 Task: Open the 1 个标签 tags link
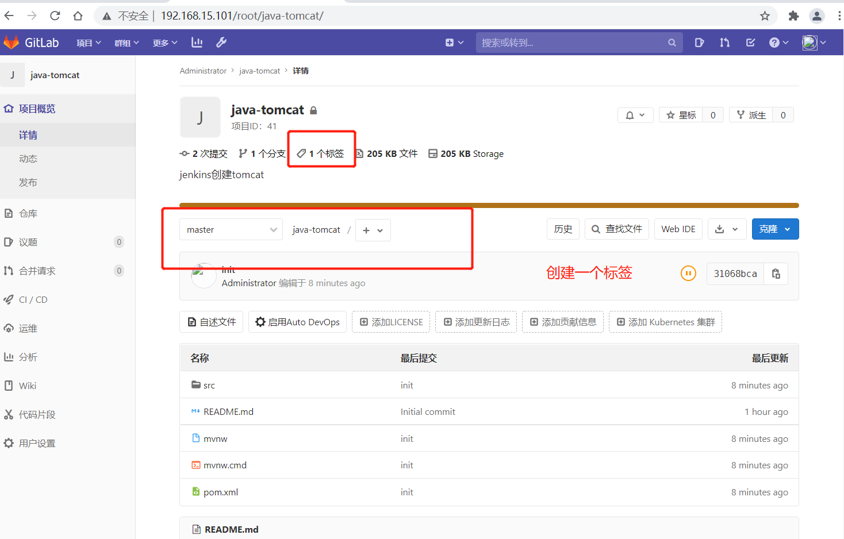320,153
